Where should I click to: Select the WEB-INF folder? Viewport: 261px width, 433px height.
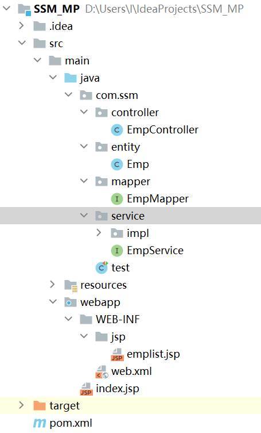118,320
